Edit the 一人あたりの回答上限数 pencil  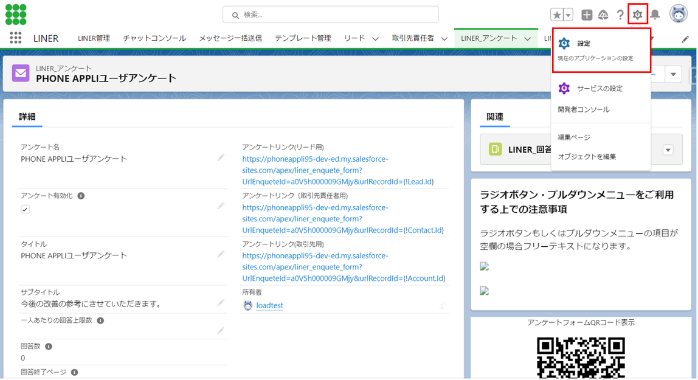221,330
